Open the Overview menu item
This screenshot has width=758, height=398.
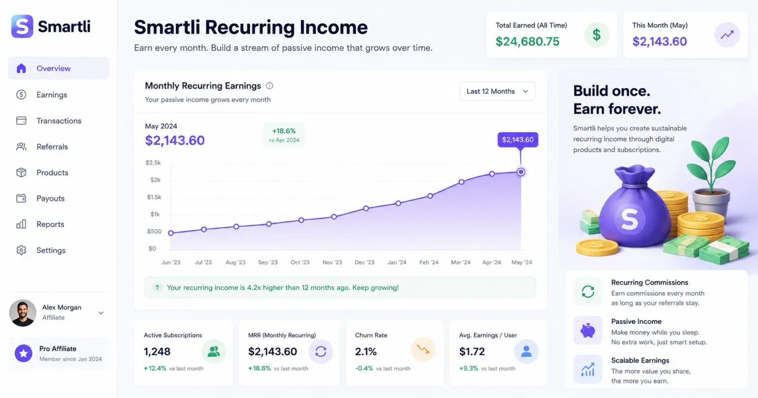pos(59,68)
